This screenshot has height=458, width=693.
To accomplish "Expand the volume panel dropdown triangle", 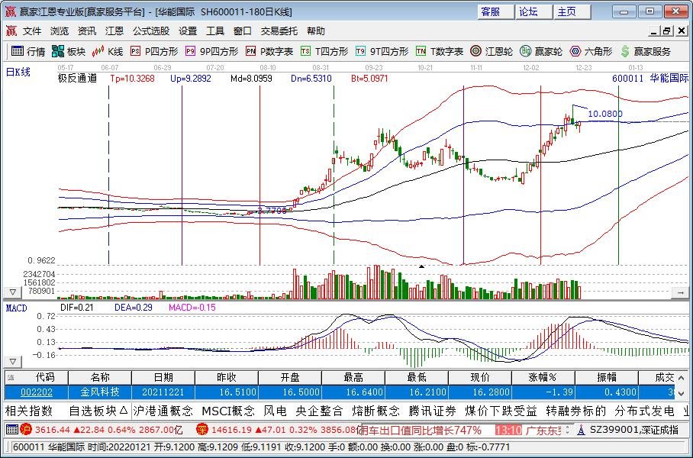I will coord(13,292).
